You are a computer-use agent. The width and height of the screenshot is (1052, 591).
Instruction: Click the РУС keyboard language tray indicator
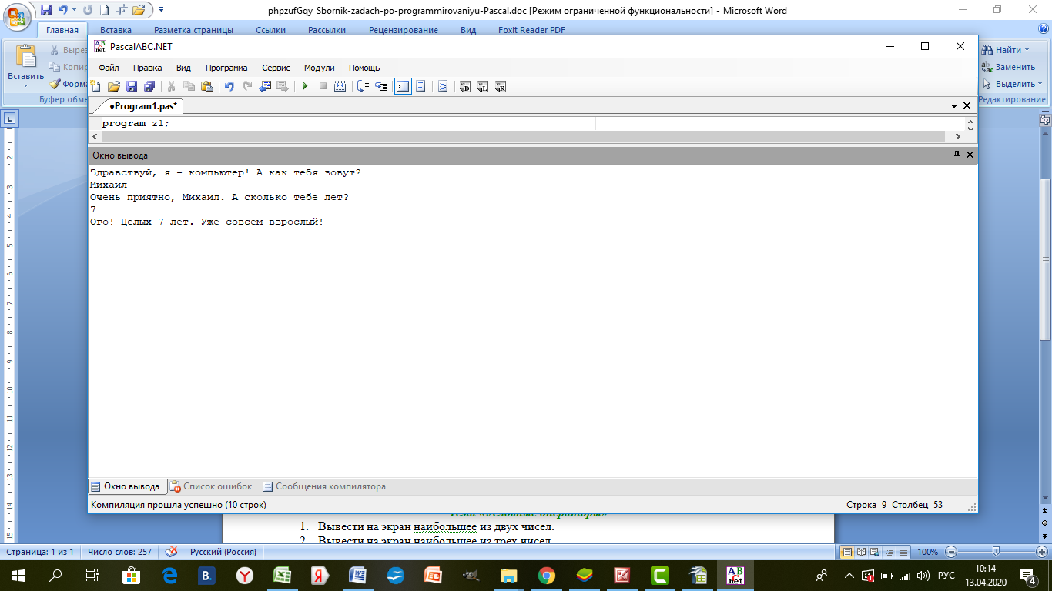pyautogui.click(x=946, y=576)
